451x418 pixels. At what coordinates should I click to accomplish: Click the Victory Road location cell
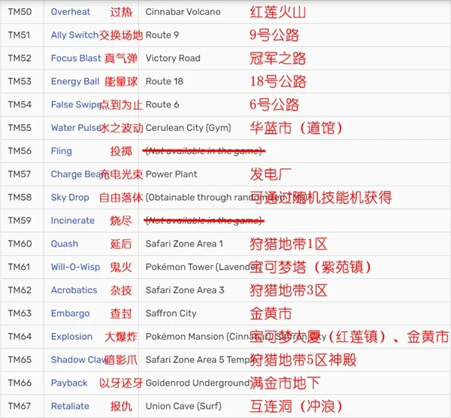point(173,59)
